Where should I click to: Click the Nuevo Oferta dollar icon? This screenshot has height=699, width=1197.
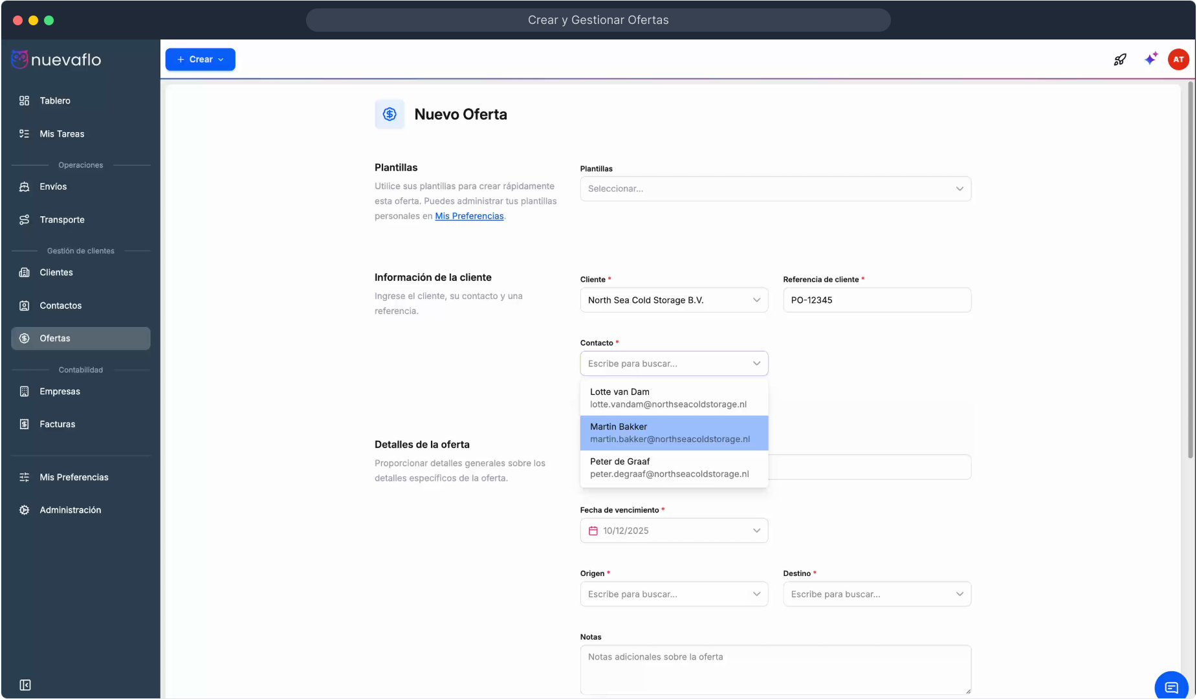pyautogui.click(x=390, y=115)
